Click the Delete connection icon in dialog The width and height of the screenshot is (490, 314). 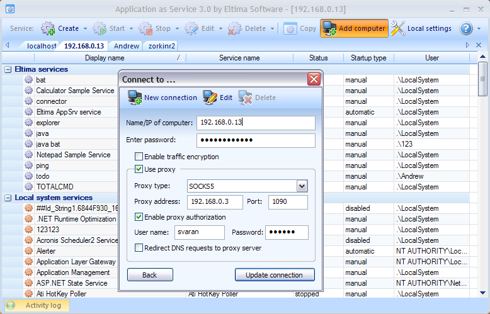point(245,98)
